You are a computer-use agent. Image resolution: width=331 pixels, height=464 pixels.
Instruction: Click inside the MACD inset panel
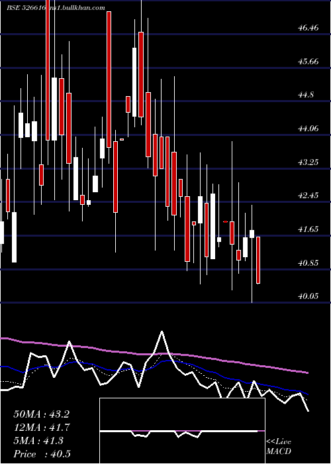point(182,431)
